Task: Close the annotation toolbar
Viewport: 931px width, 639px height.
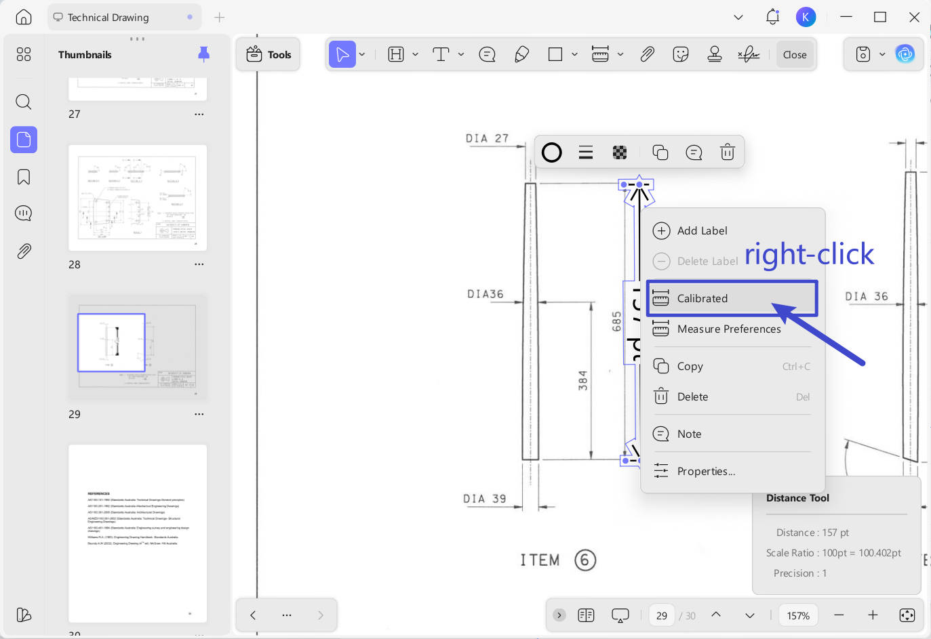Action: [x=795, y=54]
